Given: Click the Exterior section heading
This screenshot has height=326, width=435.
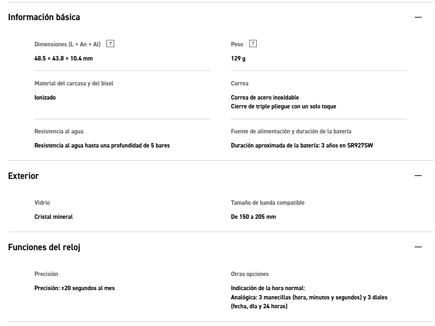Looking at the screenshot, I should pos(23,176).
